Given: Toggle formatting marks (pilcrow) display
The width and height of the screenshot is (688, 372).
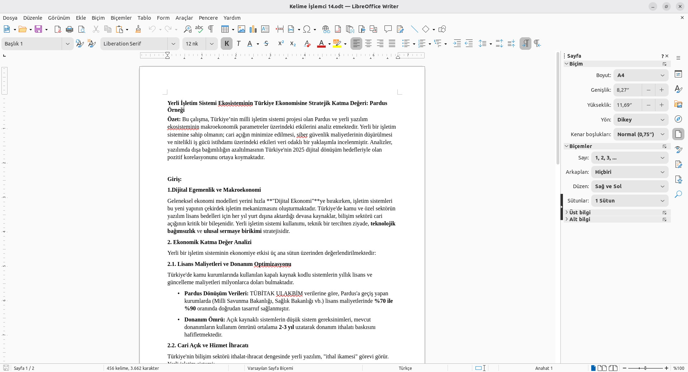Looking at the screenshot, I should (211, 29).
